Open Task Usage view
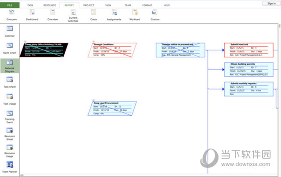Screen dimensions: 281x177 (x=10, y=99)
